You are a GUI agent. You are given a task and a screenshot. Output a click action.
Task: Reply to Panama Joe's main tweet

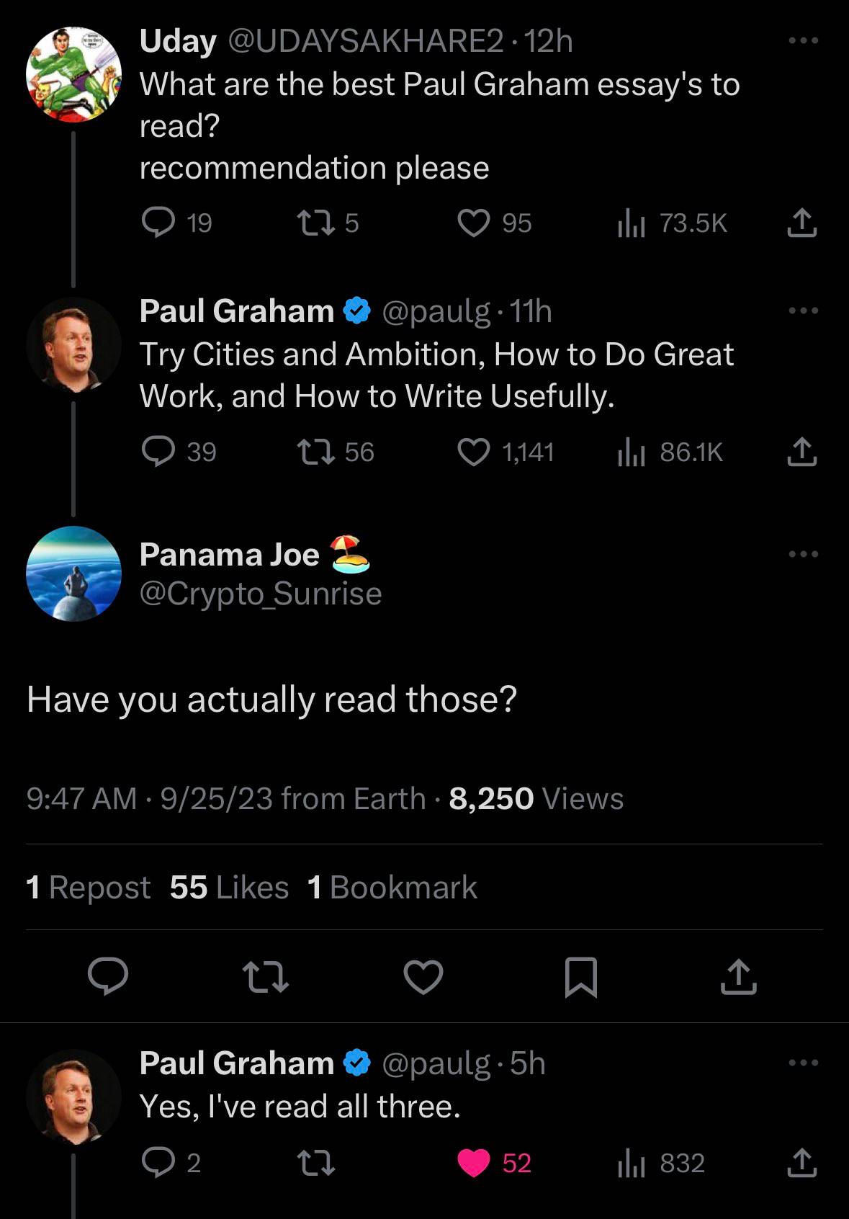[x=108, y=977]
